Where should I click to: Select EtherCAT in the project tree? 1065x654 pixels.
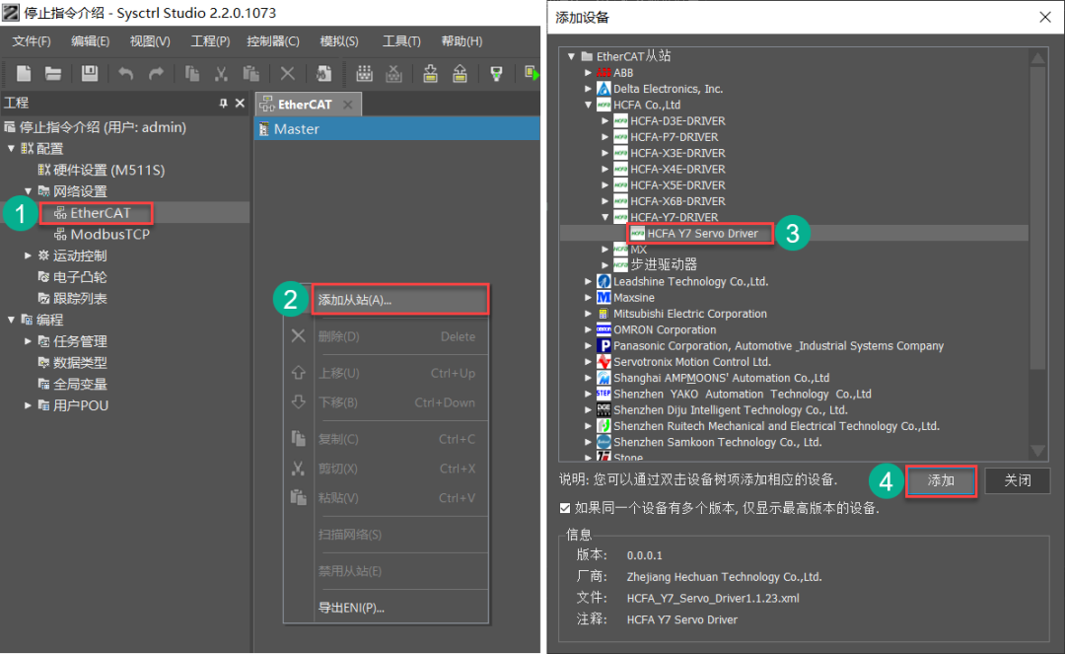tap(101, 213)
